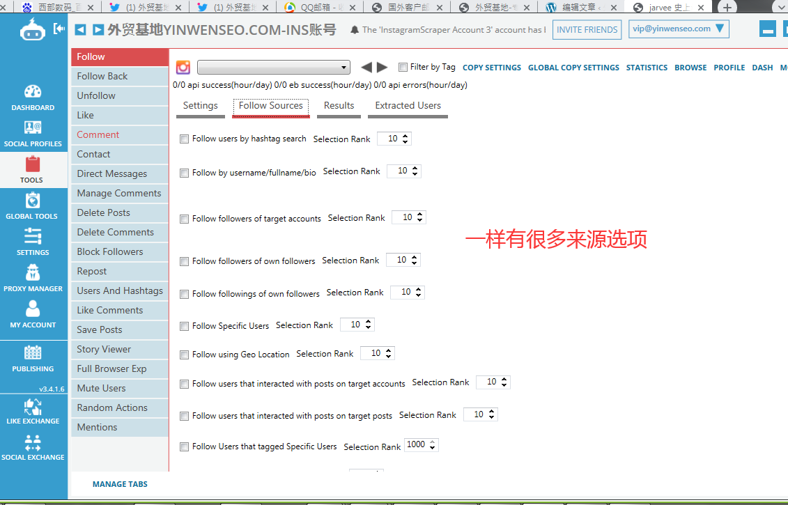
Task: Open the STATISTICS link at top right
Action: pyautogui.click(x=647, y=68)
